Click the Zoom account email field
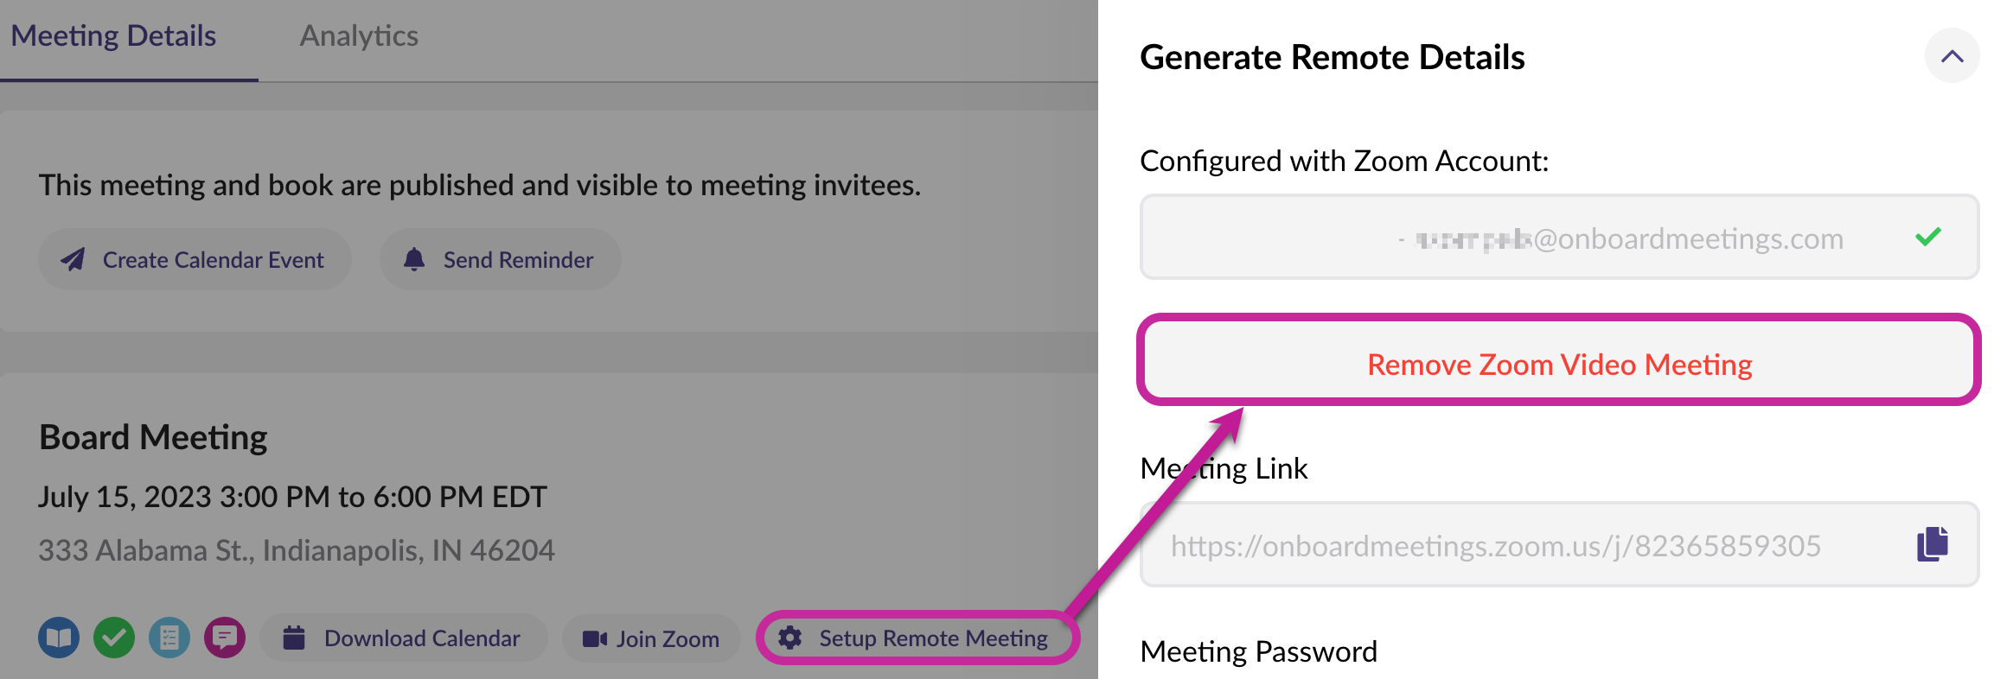The width and height of the screenshot is (1994, 679). tap(1522, 238)
